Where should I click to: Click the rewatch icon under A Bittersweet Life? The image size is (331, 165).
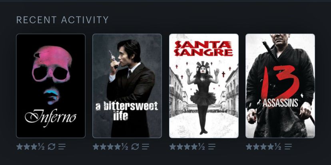135,147
